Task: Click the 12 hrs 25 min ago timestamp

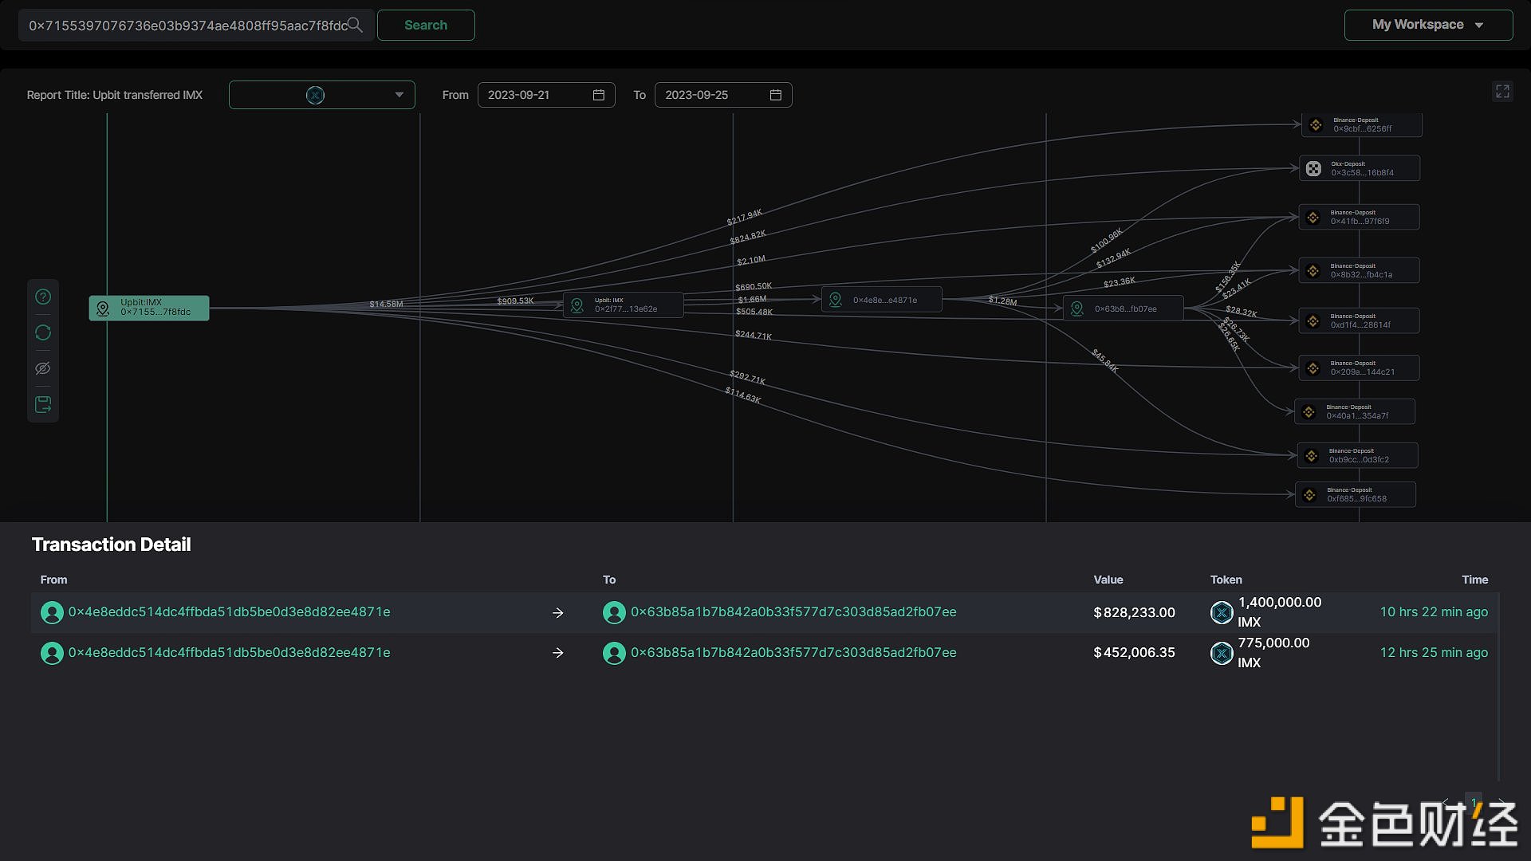Action: pos(1434,653)
